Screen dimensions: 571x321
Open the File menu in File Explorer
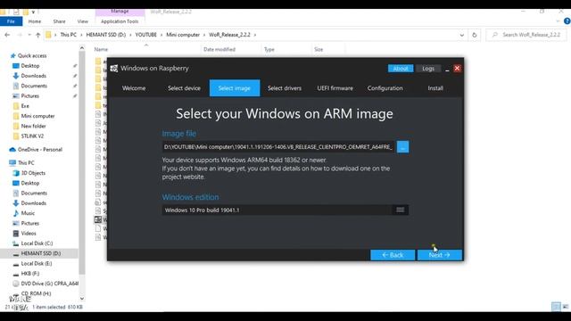click(11, 21)
